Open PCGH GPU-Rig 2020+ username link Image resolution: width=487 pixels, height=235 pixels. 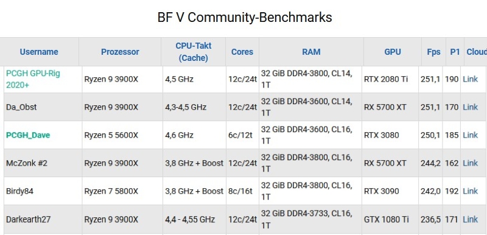pyautogui.click(x=33, y=79)
